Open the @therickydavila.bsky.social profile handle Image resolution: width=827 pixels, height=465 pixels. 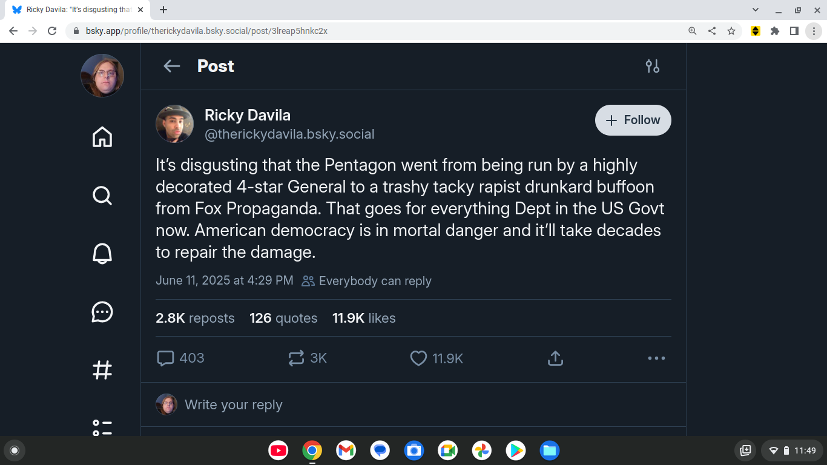(289, 134)
